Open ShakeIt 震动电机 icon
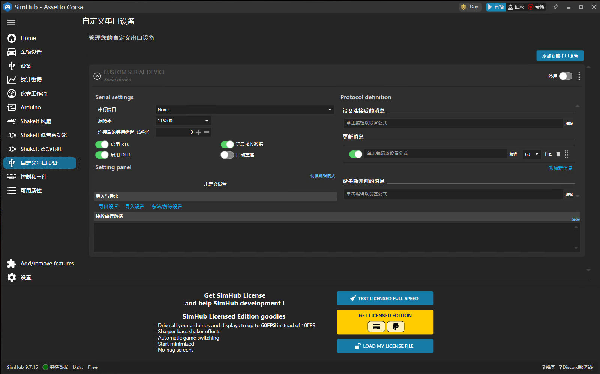The image size is (600, 374). click(12, 149)
